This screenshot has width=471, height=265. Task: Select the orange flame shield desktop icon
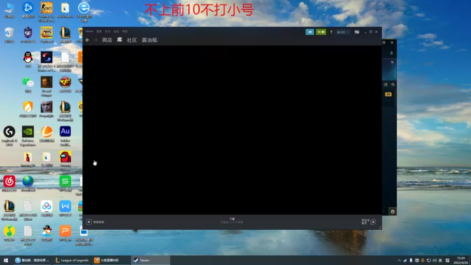[28, 110]
